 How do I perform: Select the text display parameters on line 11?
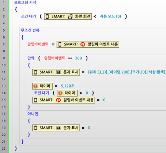tap(127, 72)
